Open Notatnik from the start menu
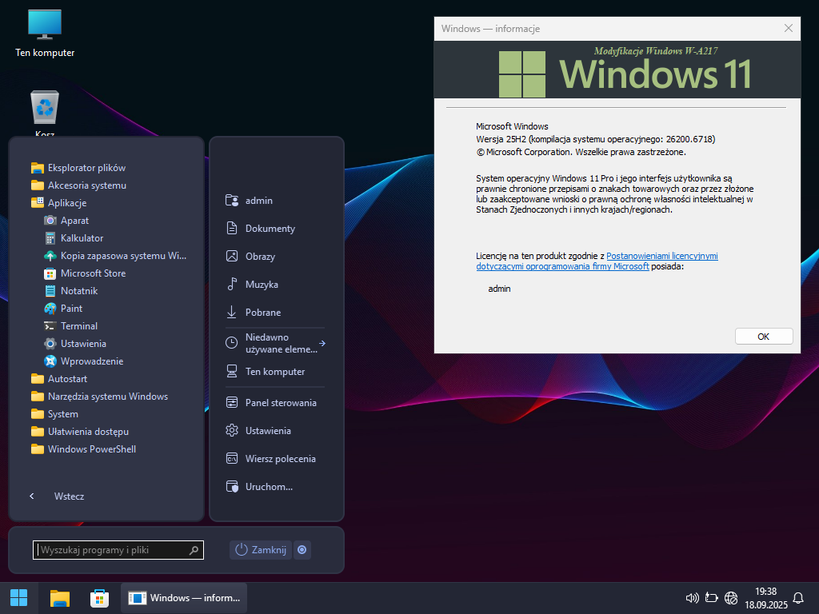Screen dimensions: 819x614 pyautogui.click(x=78, y=291)
